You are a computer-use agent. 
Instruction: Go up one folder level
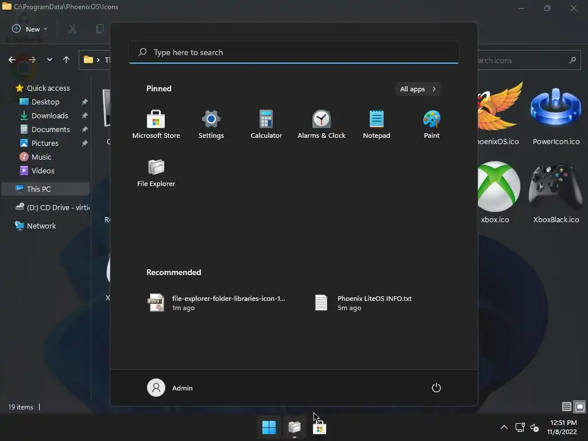coord(67,60)
